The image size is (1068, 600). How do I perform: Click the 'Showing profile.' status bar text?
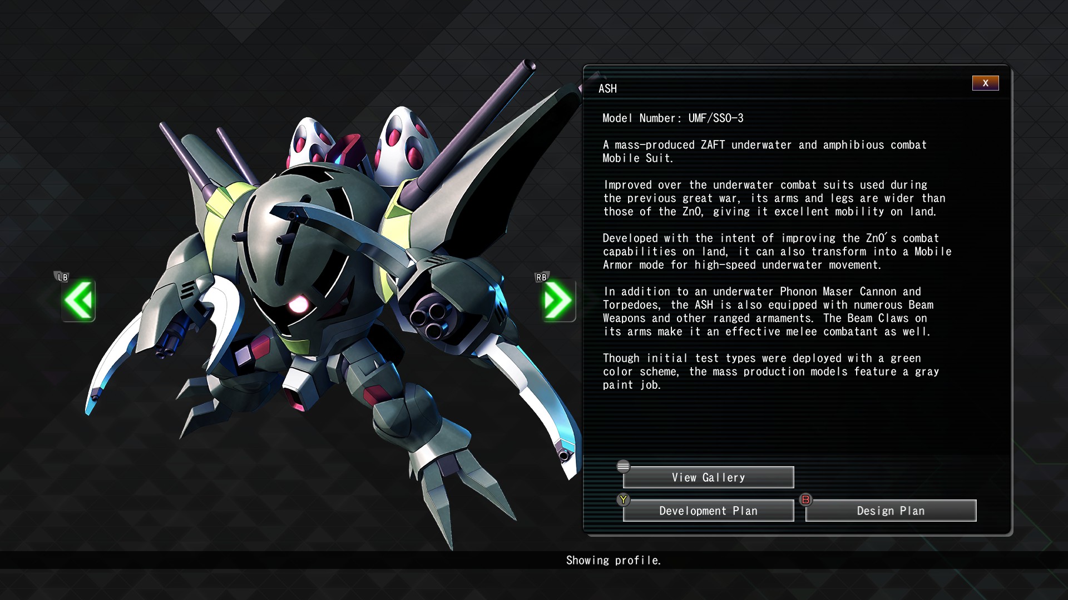(x=613, y=560)
